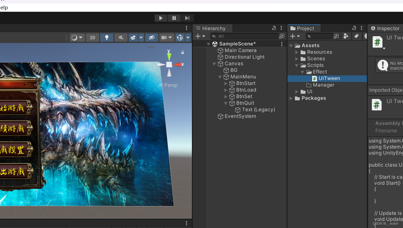Collapse the MainMenu object arrow
Viewport: 403px width, 228px height.
click(220, 77)
